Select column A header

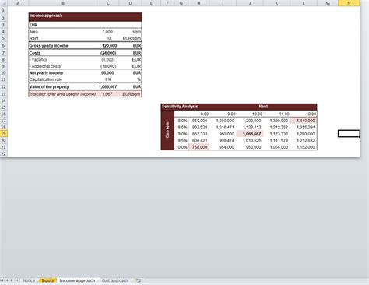coord(18,3)
